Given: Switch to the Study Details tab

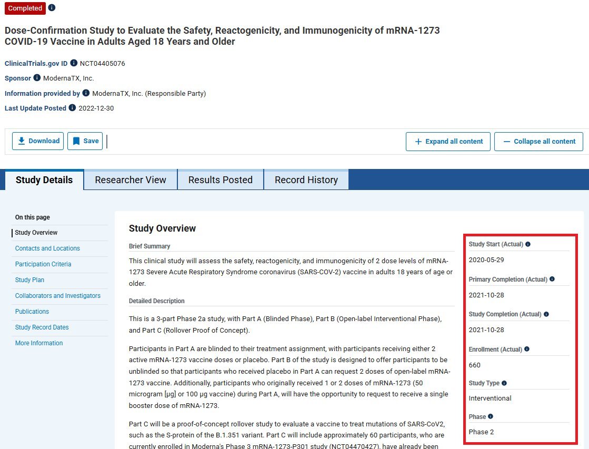Looking at the screenshot, I should (x=44, y=179).
